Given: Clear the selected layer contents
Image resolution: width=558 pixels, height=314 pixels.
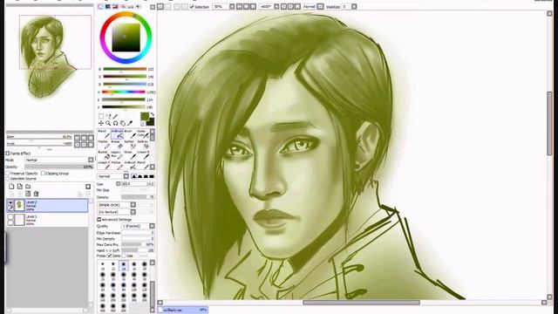Looking at the screenshot, I should (28, 194).
